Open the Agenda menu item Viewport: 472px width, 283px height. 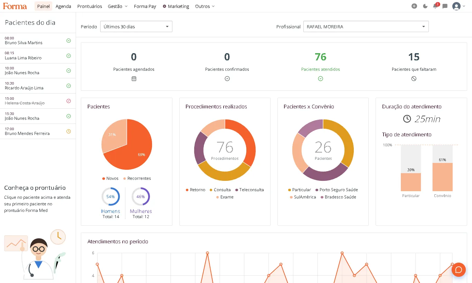coord(63,6)
